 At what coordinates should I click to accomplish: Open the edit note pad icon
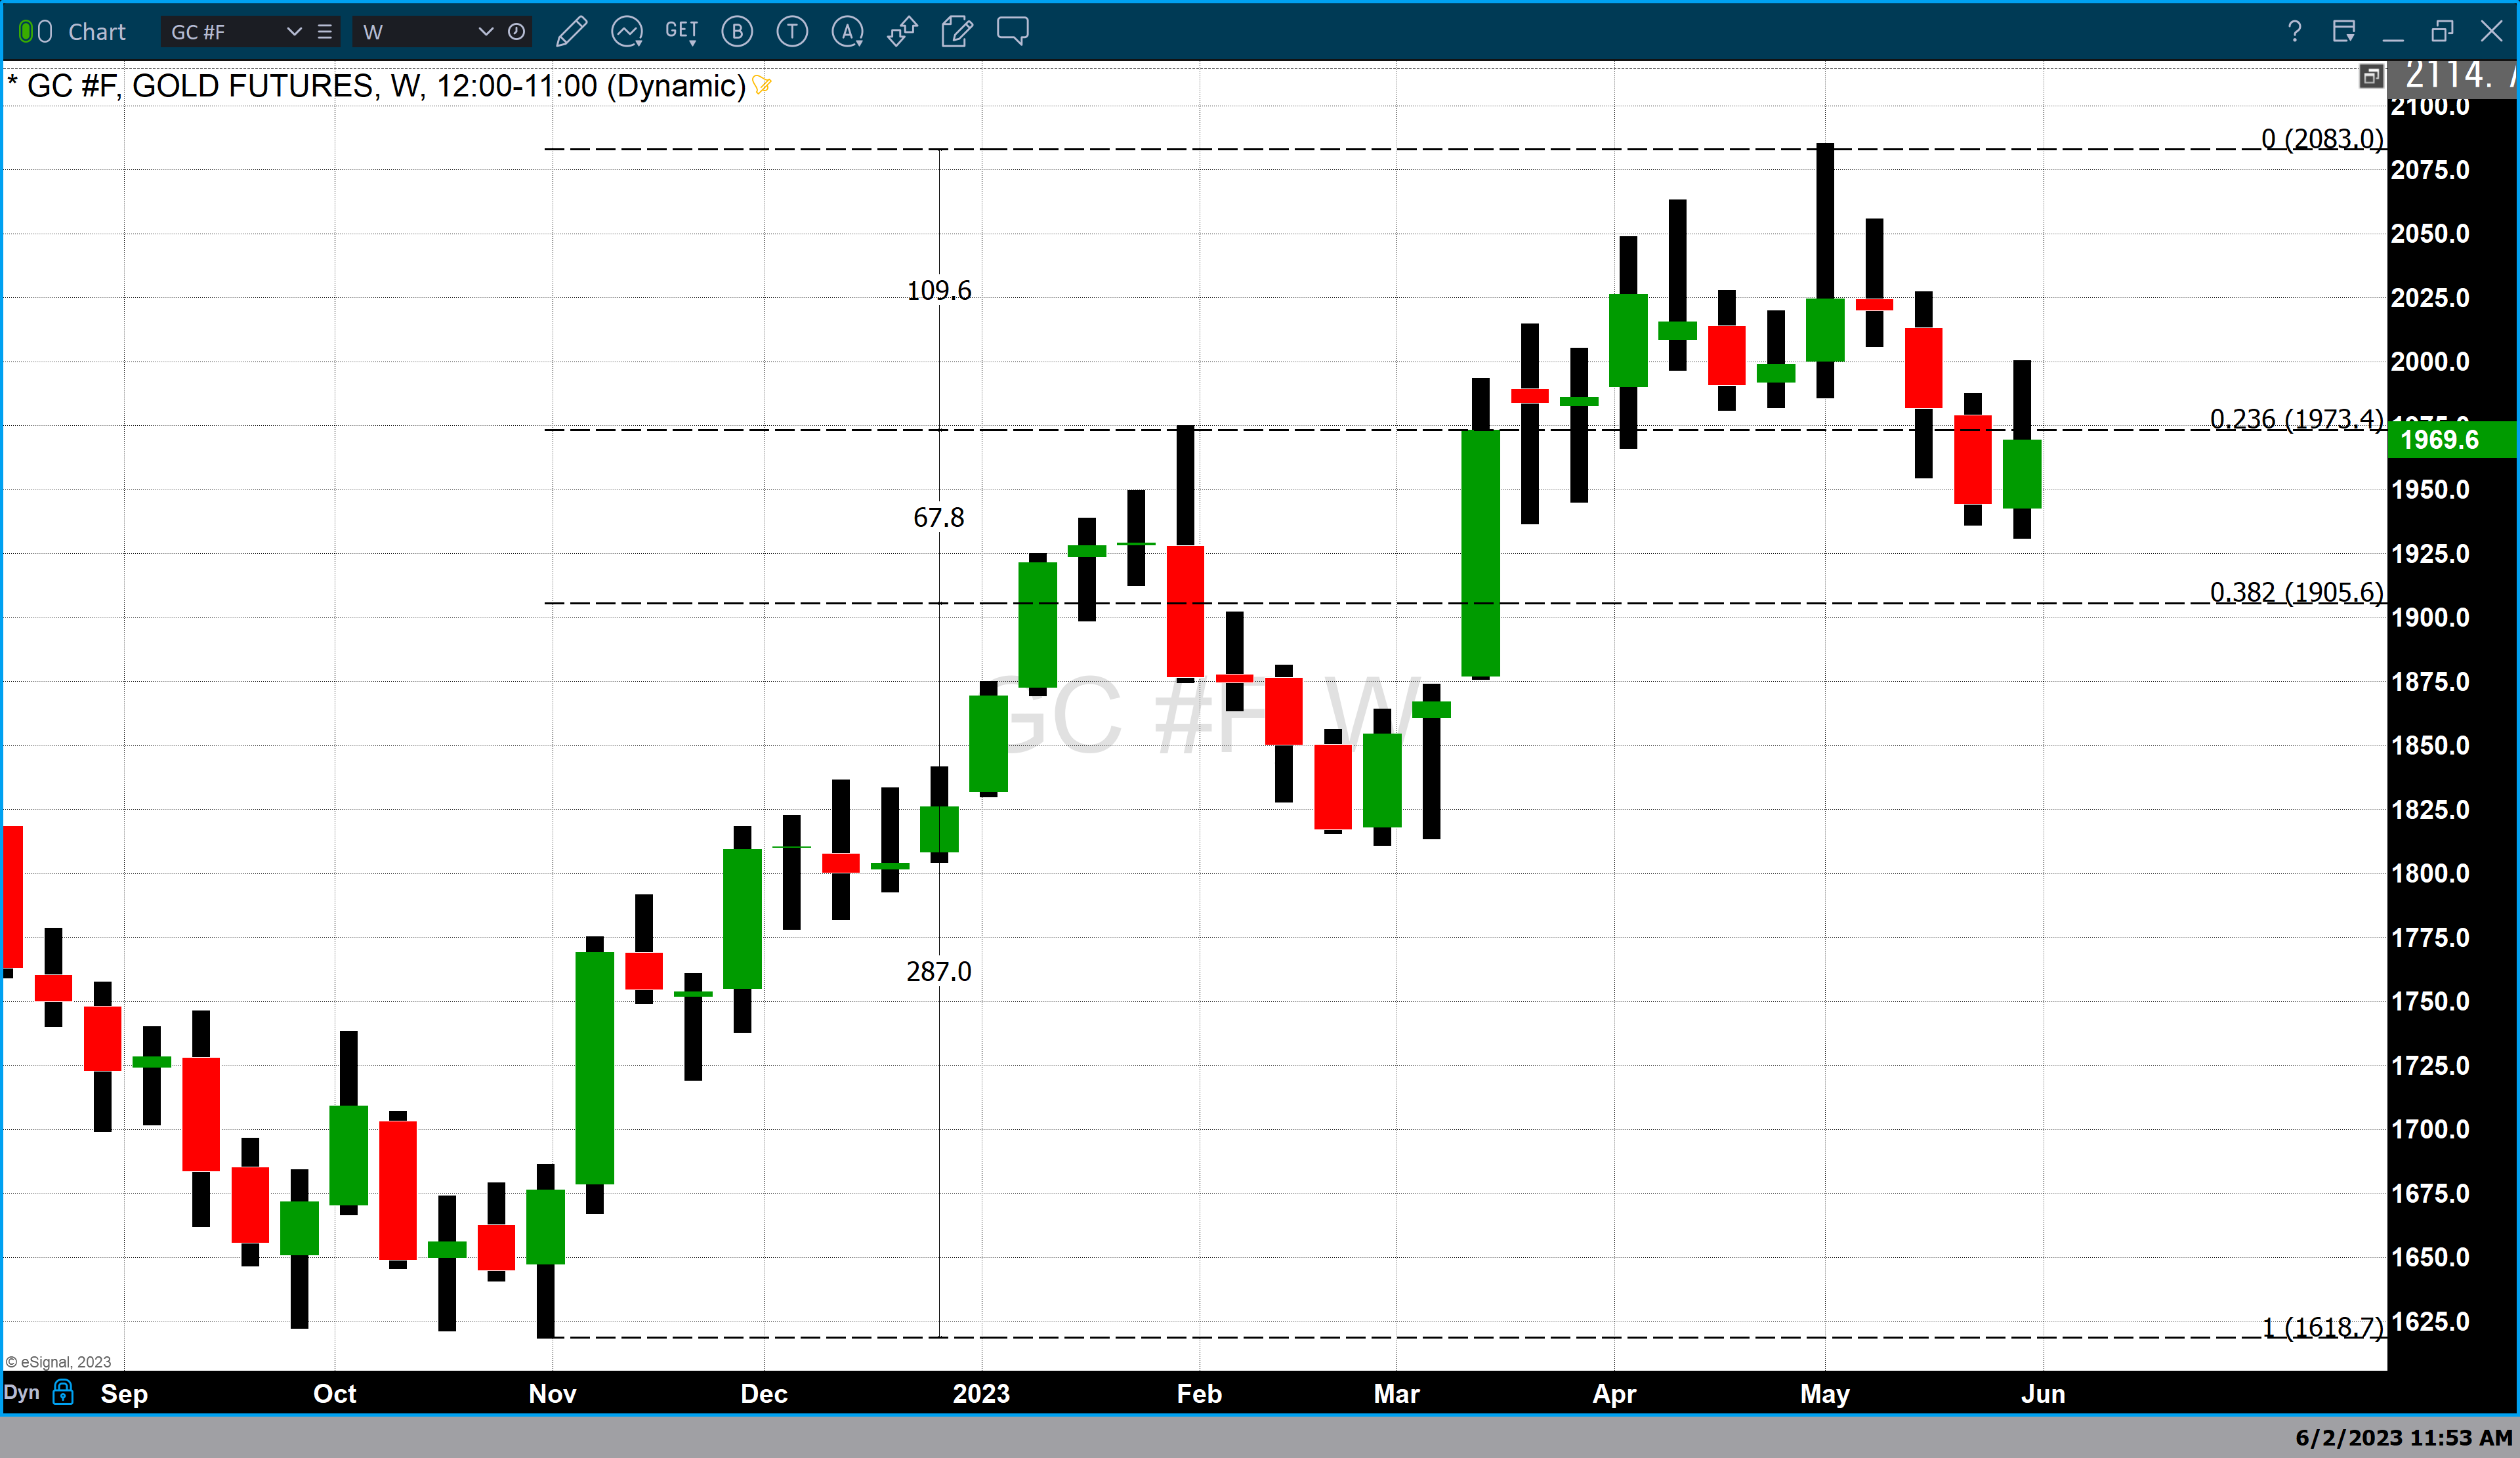tap(957, 32)
